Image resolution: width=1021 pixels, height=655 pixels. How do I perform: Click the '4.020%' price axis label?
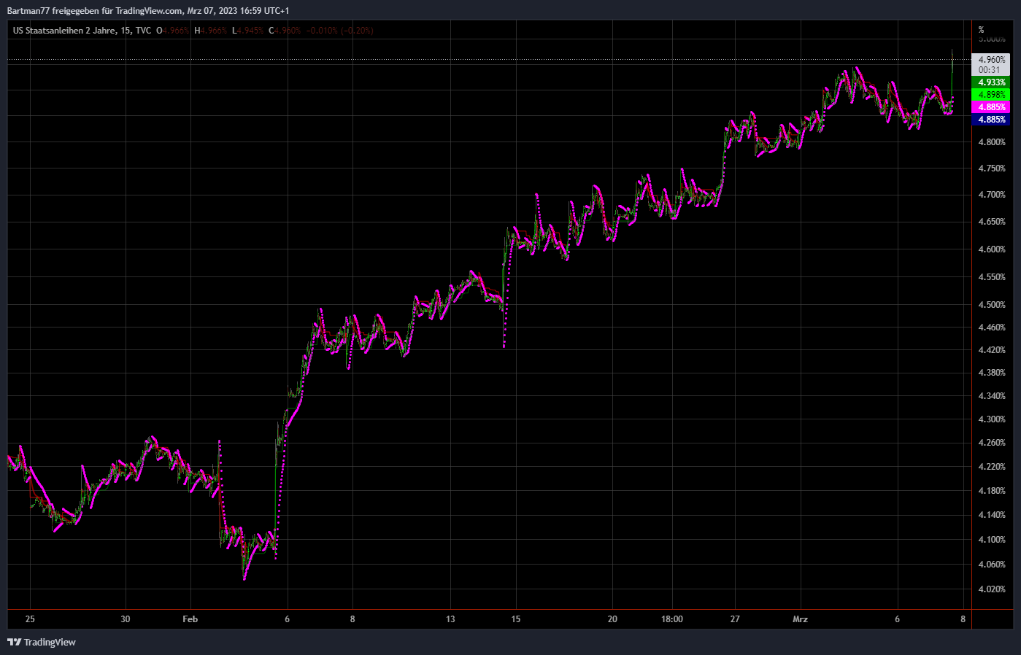(992, 589)
